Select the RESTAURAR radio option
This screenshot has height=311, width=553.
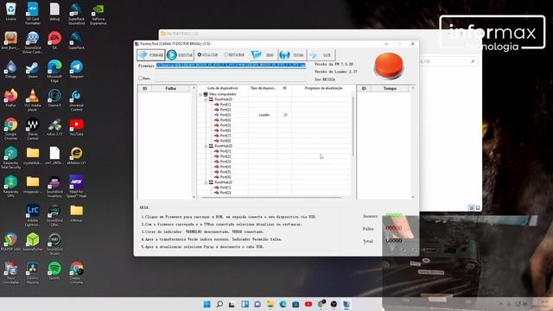coord(234,54)
